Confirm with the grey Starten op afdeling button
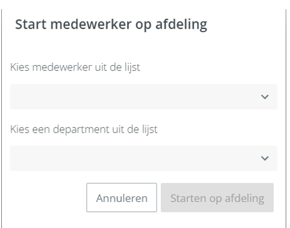This screenshot has height=228, width=290. pos(217,198)
